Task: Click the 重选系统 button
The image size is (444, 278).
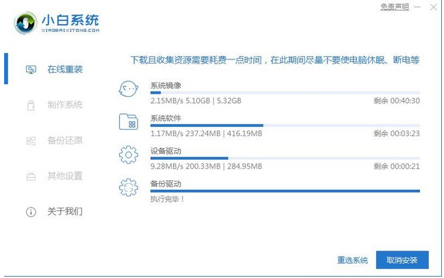Action: click(352, 260)
